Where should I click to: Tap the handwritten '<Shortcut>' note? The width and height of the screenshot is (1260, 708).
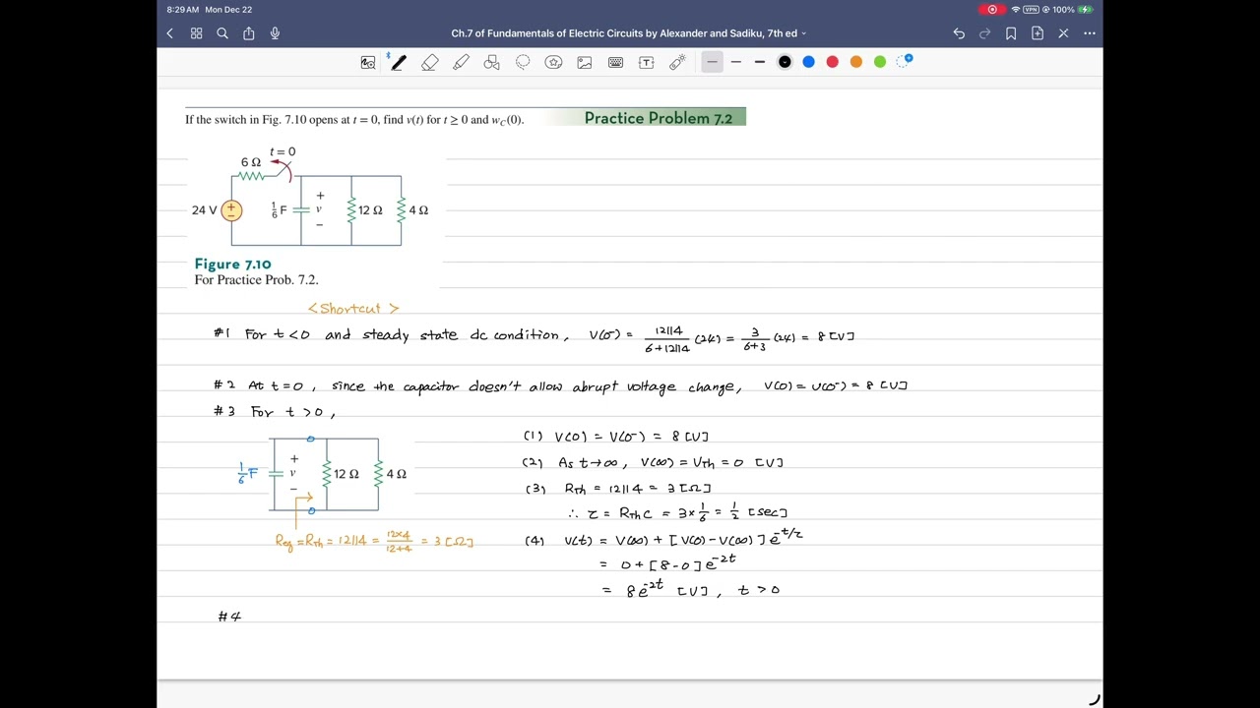[353, 309]
